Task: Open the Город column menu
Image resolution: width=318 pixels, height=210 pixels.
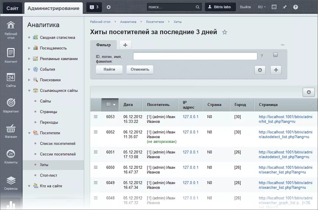Action: click(250, 105)
